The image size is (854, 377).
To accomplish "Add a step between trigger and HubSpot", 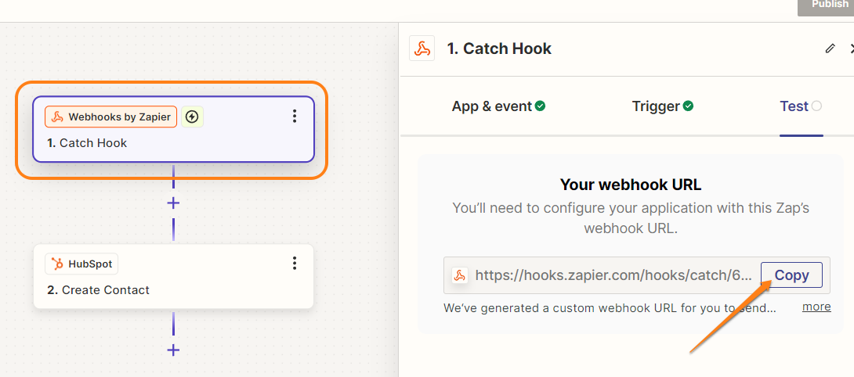I will (173, 203).
